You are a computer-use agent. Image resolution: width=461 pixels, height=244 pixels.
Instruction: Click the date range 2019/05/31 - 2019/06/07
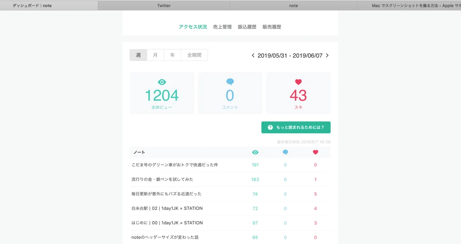pyautogui.click(x=290, y=56)
